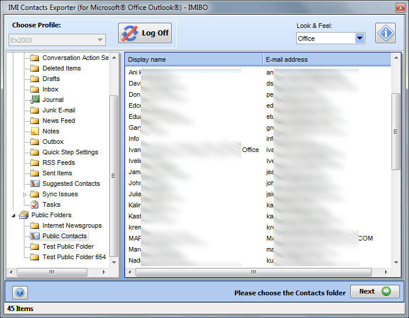Select the contact row starting with Nad
The width and height of the screenshot is (409, 318).
click(258, 260)
